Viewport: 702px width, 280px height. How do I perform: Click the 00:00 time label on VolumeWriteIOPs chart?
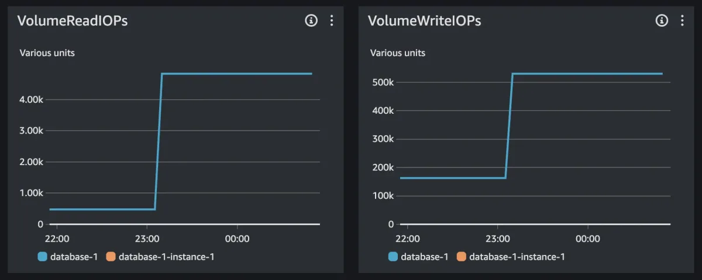click(587, 239)
